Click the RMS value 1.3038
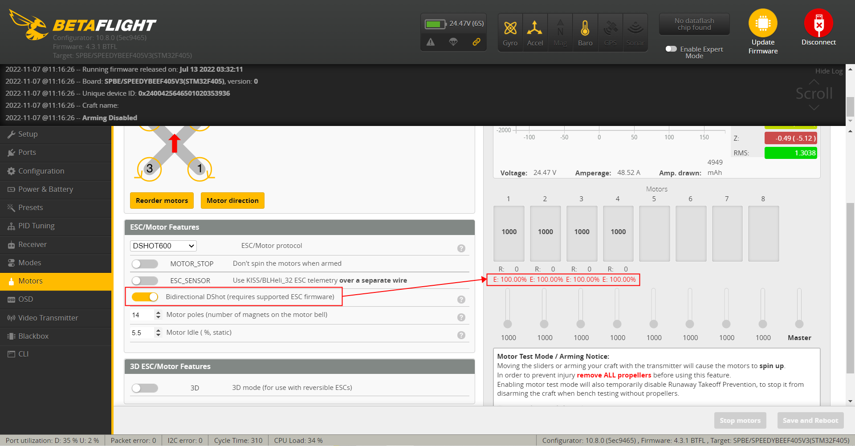This screenshot has height=446, width=855. click(791, 153)
